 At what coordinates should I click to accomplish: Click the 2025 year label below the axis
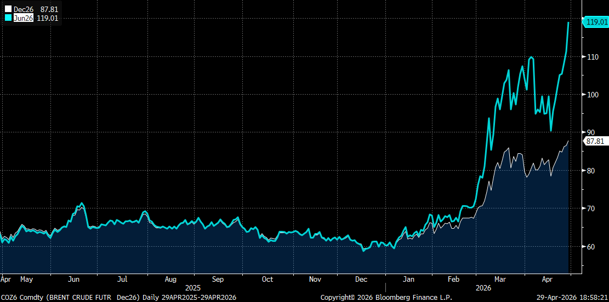tap(192, 287)
